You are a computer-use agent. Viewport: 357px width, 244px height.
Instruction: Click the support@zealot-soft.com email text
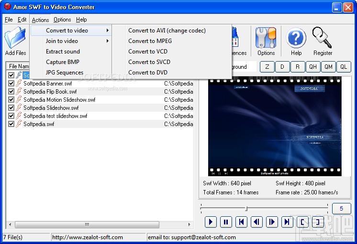(x=203, y=237)
